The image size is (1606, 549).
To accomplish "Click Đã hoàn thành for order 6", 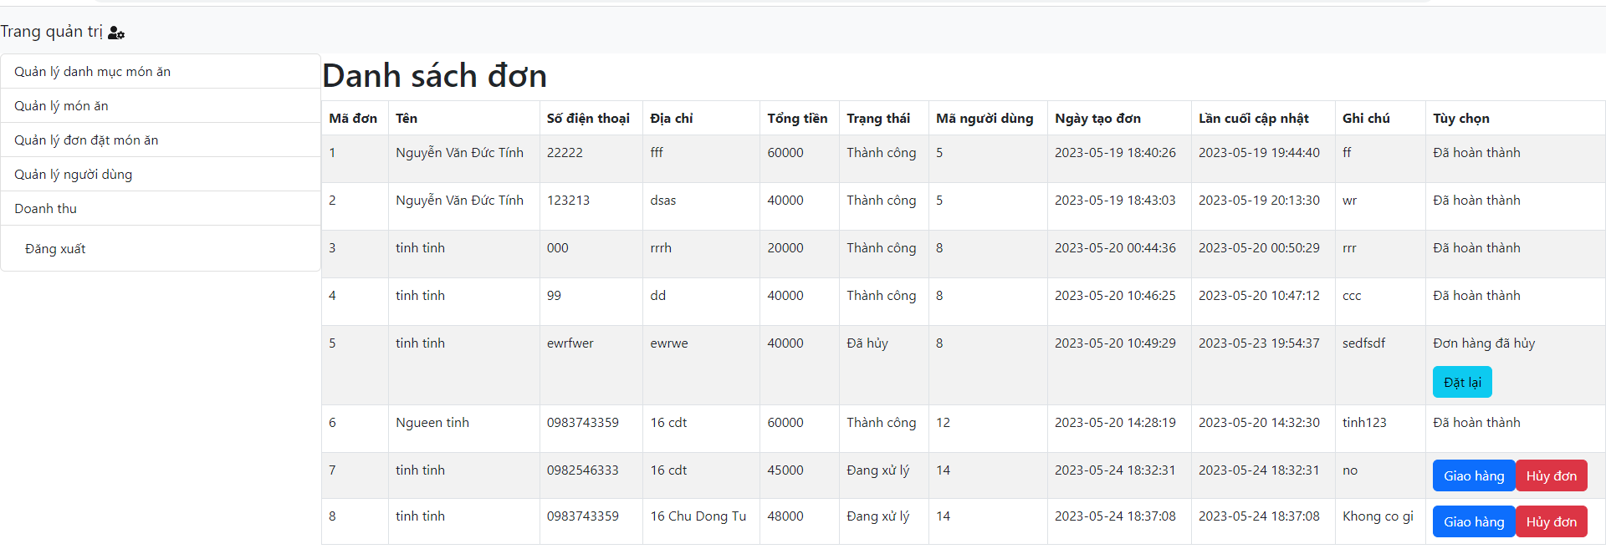I will [x=1476, y=423].
